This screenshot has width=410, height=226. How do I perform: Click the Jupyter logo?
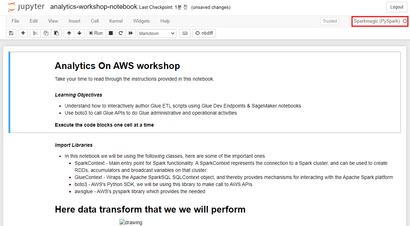26,7
